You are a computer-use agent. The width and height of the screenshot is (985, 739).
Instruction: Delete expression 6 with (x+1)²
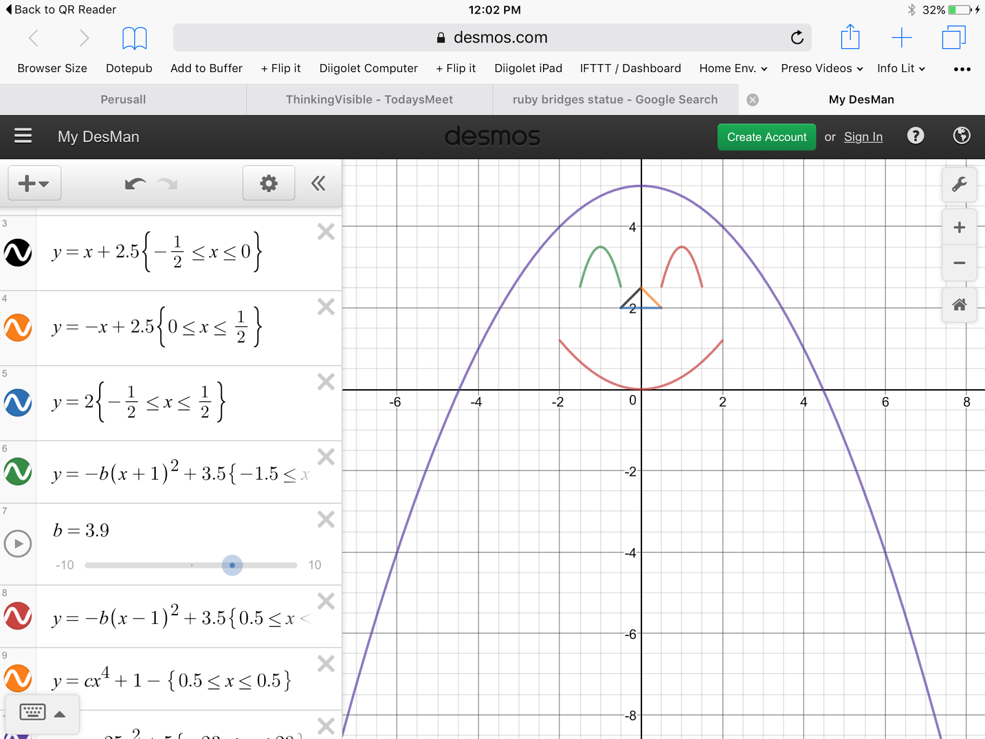click(x=326, y=457)
